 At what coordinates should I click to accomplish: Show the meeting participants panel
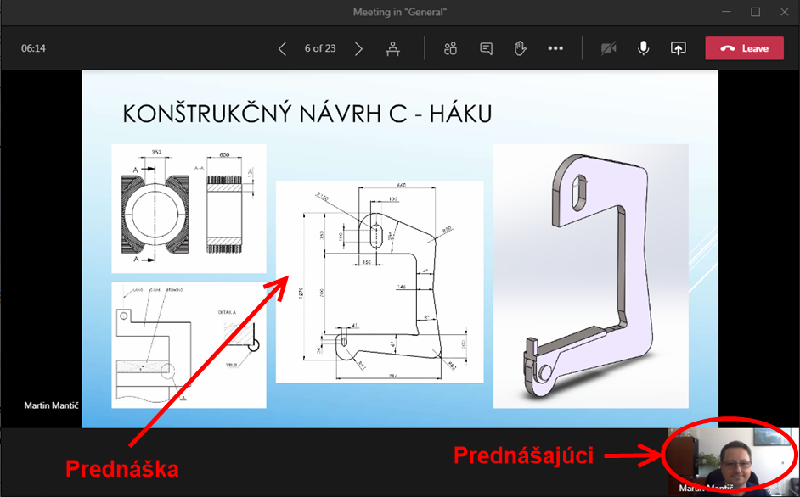[x=450, y=49]
